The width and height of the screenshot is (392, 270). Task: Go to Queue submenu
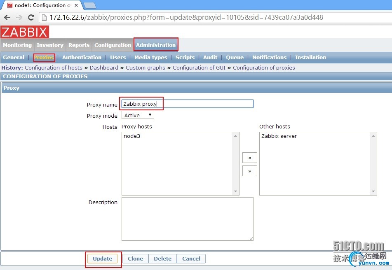(235, 57)
